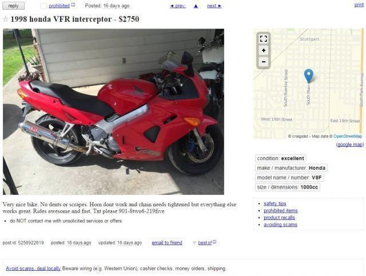The height and width of the screenshot is (276, 366).
Task: View the product recalls link
Action: (280, 218)
